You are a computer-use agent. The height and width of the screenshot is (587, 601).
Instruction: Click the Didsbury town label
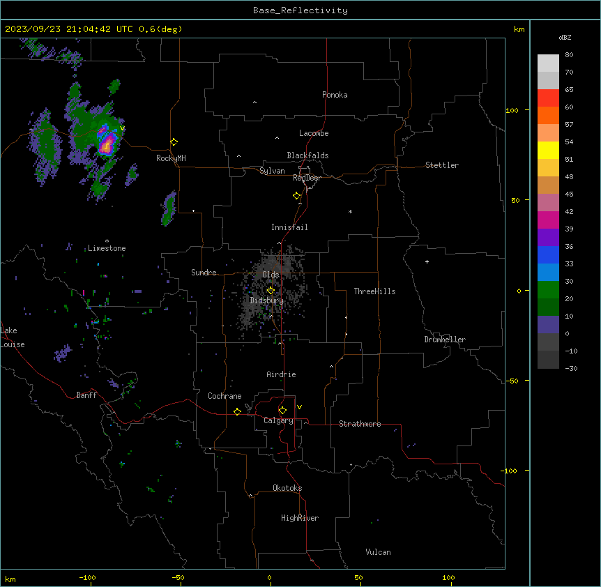pos(267,300)
